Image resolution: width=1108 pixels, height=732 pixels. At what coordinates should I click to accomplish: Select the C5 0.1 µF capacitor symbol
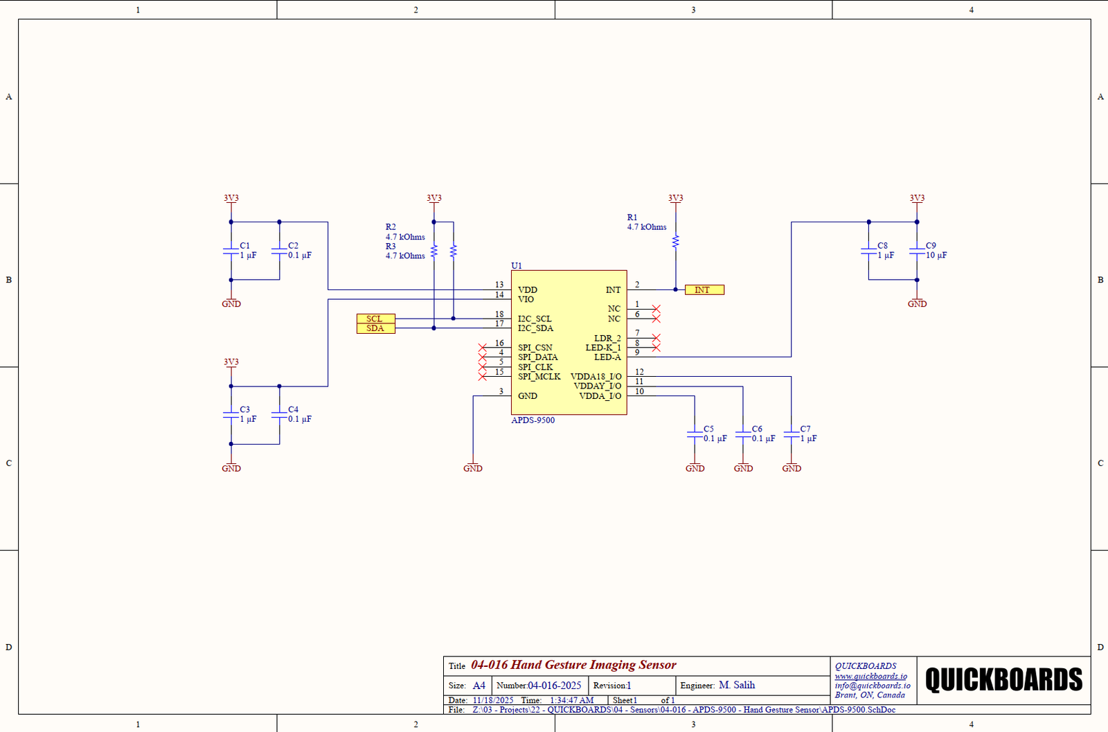coord(695,434)
